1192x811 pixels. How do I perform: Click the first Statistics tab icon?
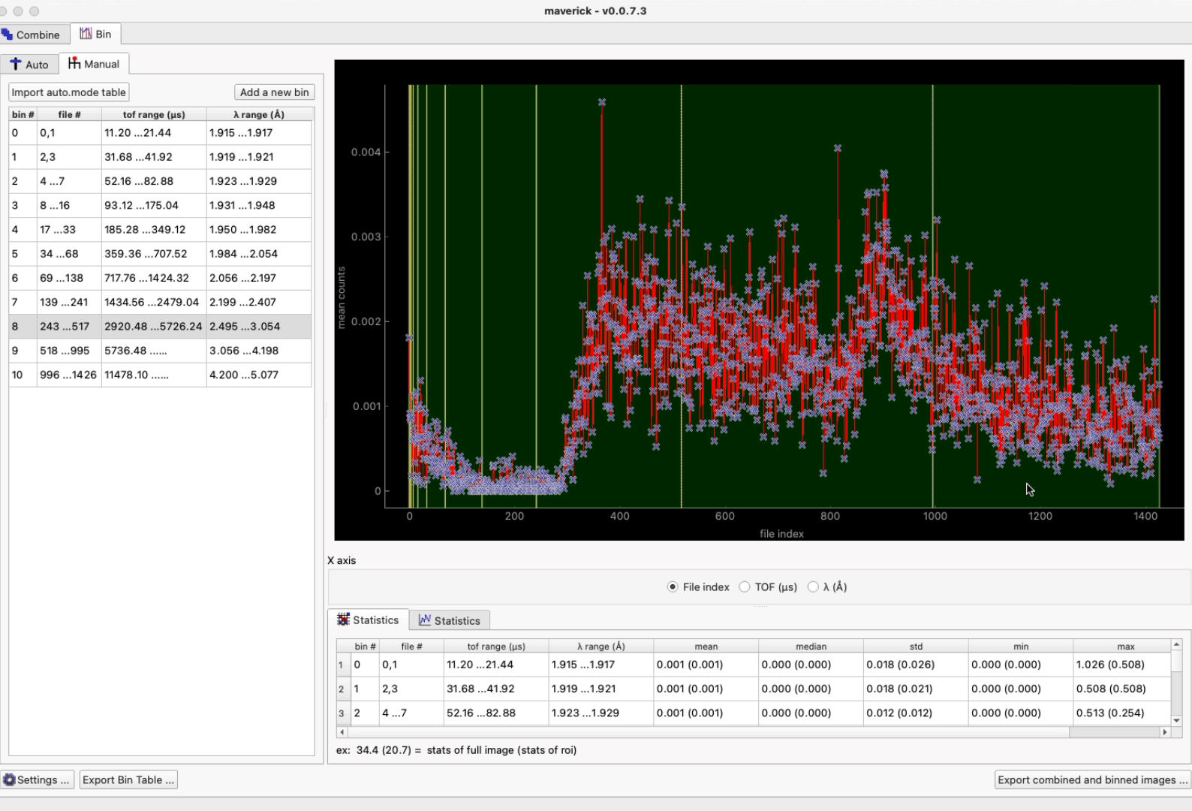pyautogui.click(x=344, y=620)
